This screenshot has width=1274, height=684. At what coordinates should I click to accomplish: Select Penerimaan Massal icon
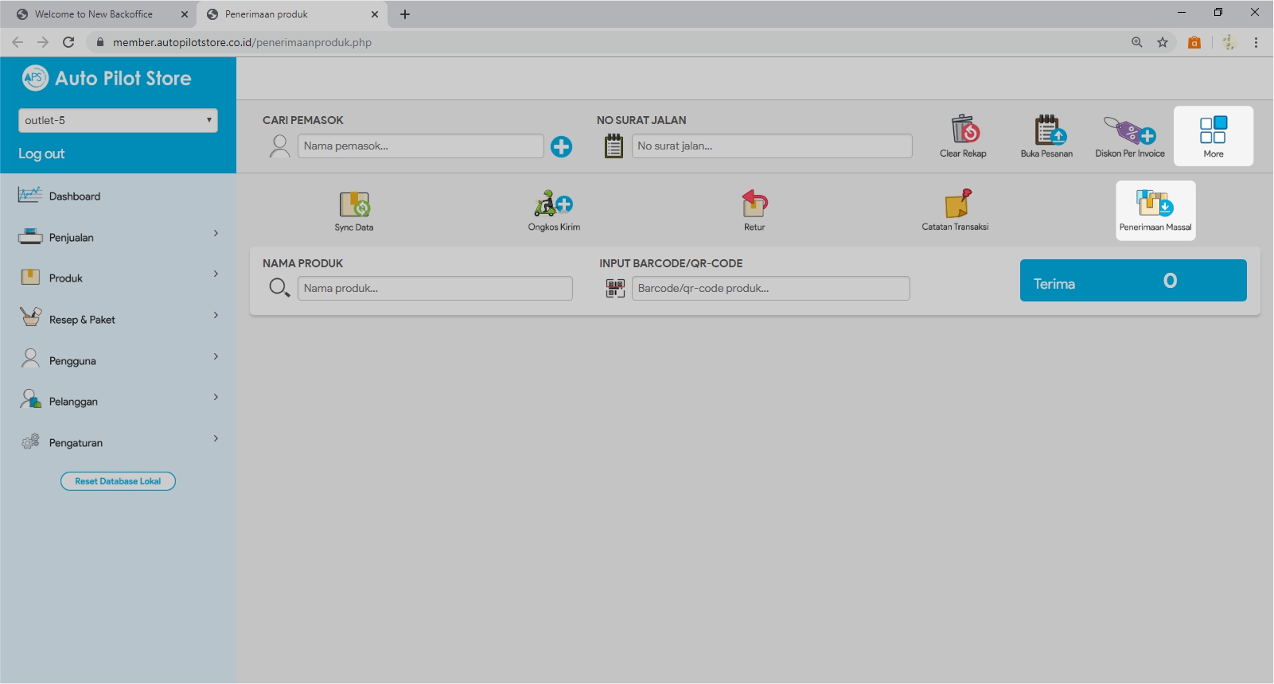pyautogui.click(x=1155, y=204)
